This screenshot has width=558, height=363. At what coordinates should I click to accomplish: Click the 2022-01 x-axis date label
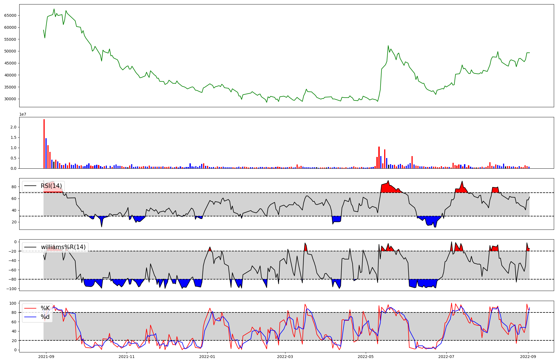208,357
